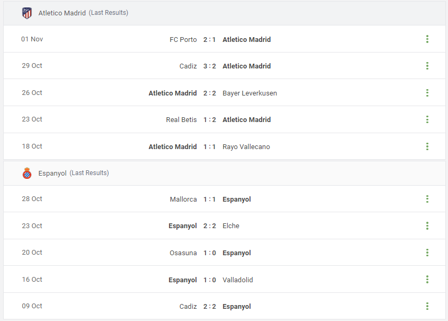Open three-dot menu for FC Porto match
This screenshot has height=321, width=448.
click(427, 39)
